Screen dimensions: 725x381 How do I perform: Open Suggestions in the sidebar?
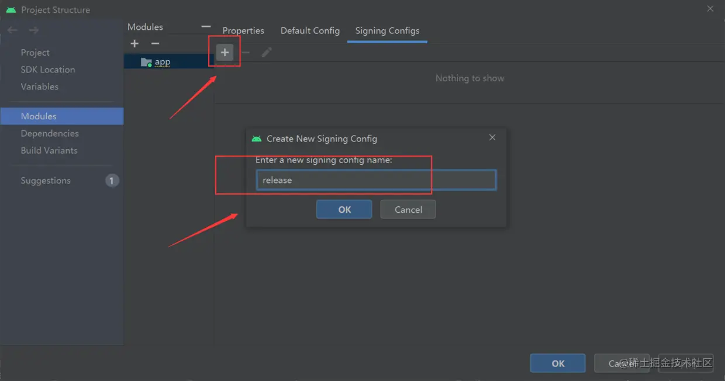46,181
